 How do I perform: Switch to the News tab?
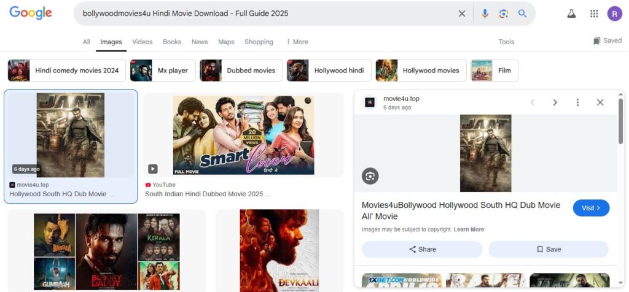coord(200,42)
